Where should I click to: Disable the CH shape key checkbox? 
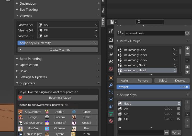(x=179, y=119)
